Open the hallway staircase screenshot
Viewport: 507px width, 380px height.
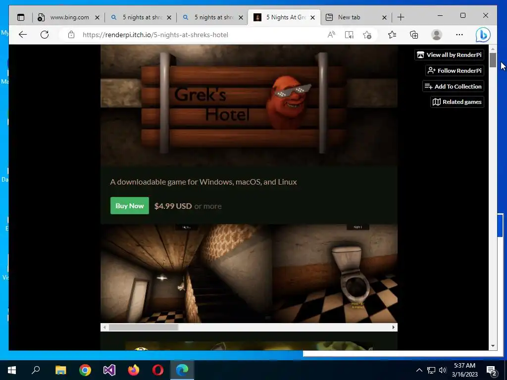coord(186,273)
